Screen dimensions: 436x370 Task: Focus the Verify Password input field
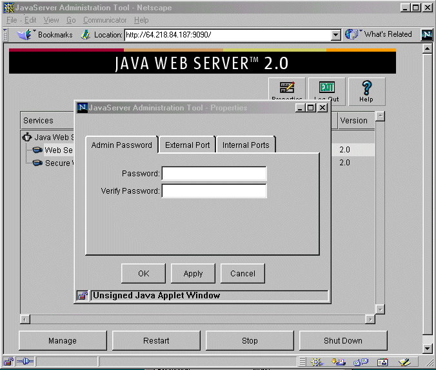pos(214,191)
